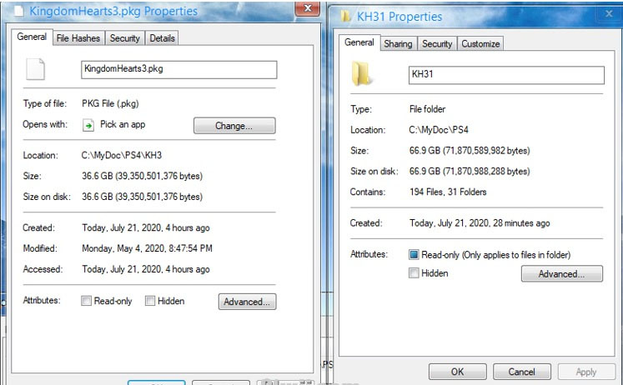This screenshot has height=385, width=623.
Task: Click the KH31 folder name field
Action: click(x=506, y=75)
